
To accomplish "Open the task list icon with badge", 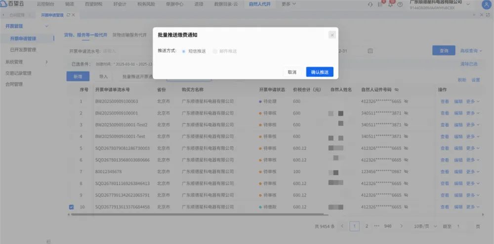I will pos(380,4).
